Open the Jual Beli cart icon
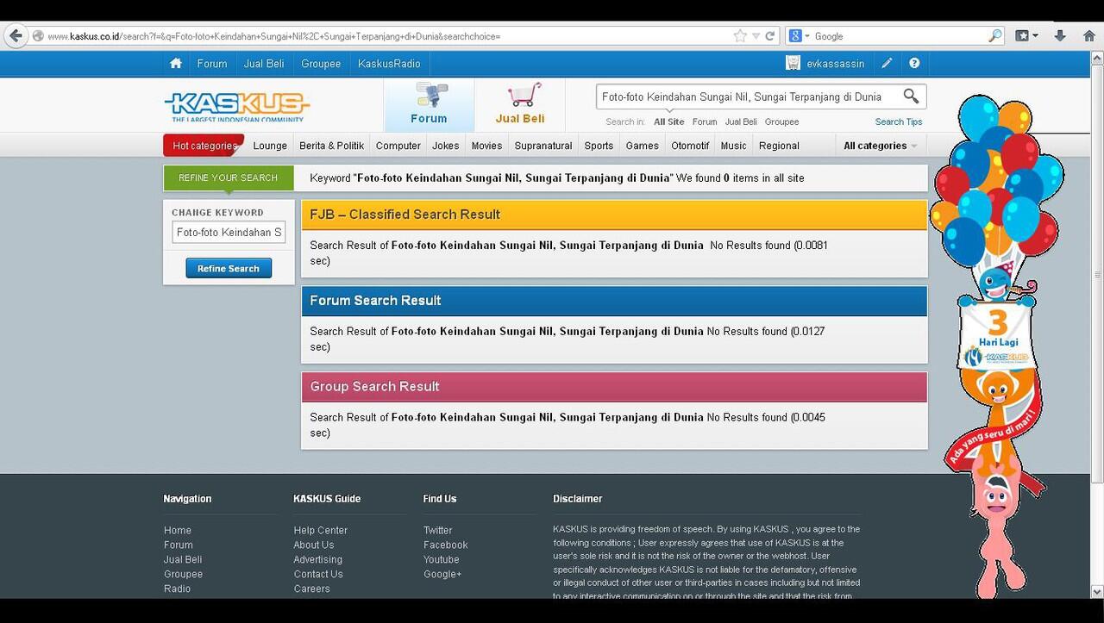This screenshot has height=623, width=1104. click(520, 104)
